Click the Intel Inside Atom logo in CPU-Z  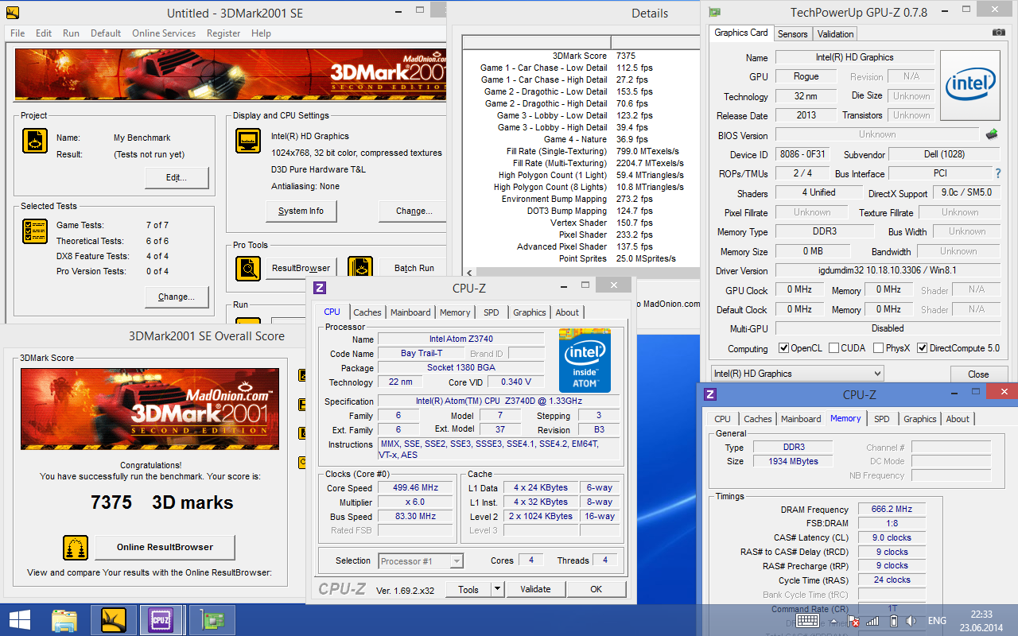point(585,360)
